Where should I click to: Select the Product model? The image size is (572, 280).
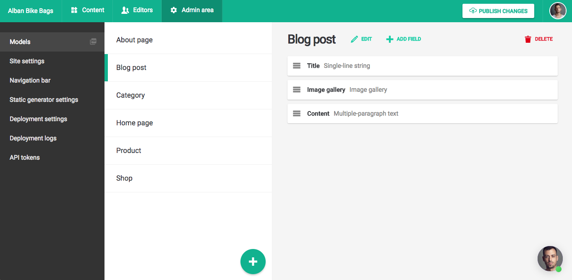click(x=188, y=150)
